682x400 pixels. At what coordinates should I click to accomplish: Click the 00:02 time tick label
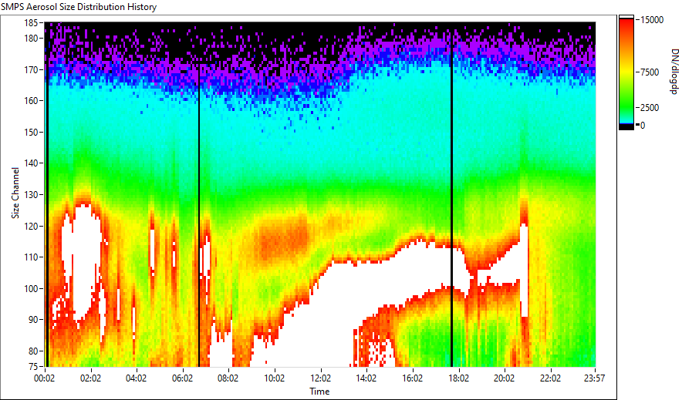45,378
